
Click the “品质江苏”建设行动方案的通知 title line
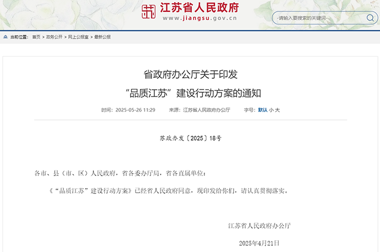coord(193,93)
